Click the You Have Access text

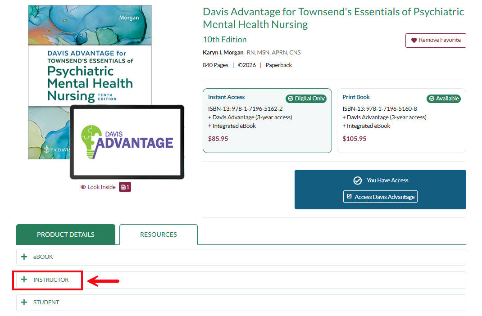pyautogui.click(x=387, y=180)
